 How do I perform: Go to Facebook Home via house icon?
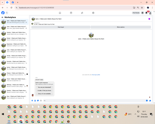pos(60,13)
